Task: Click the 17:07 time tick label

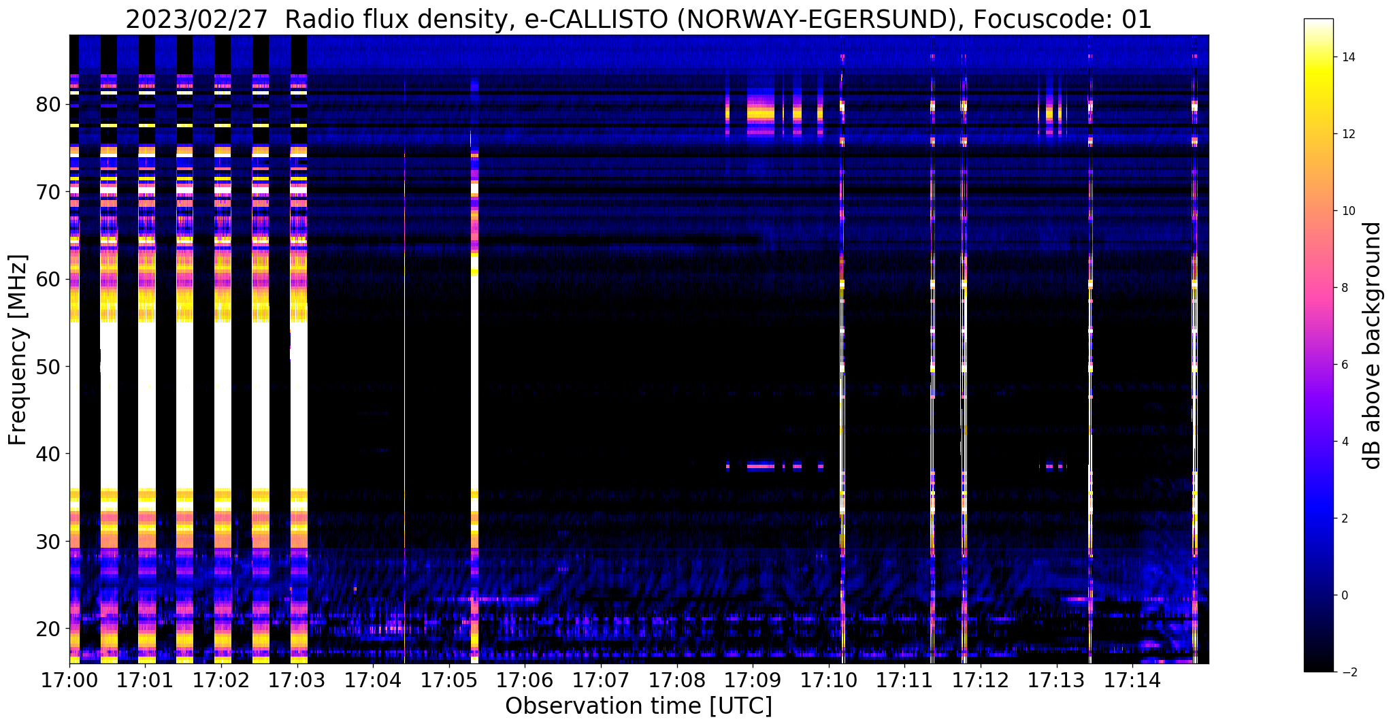Action: coord(601,680)
